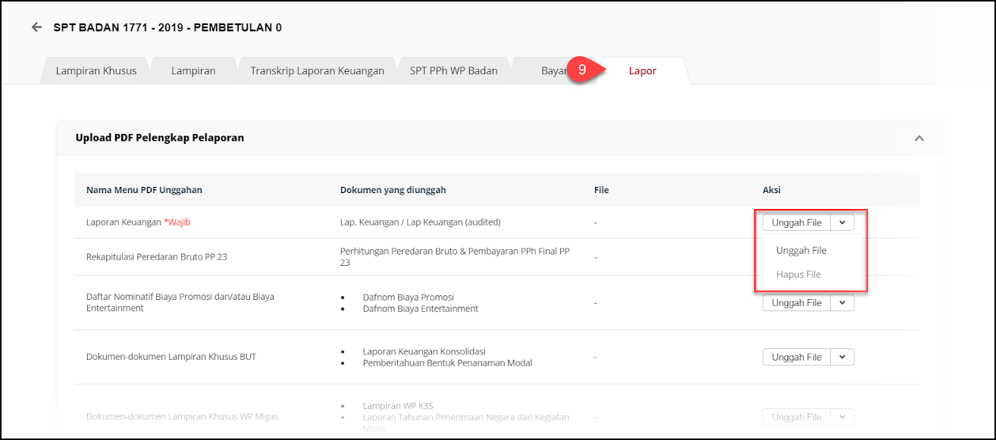Image resolution: width=996 pixels, height=440 pixels.
Task: Click Unggah File for Lampiran Khusus BUT row
Action: pos(796,357)
